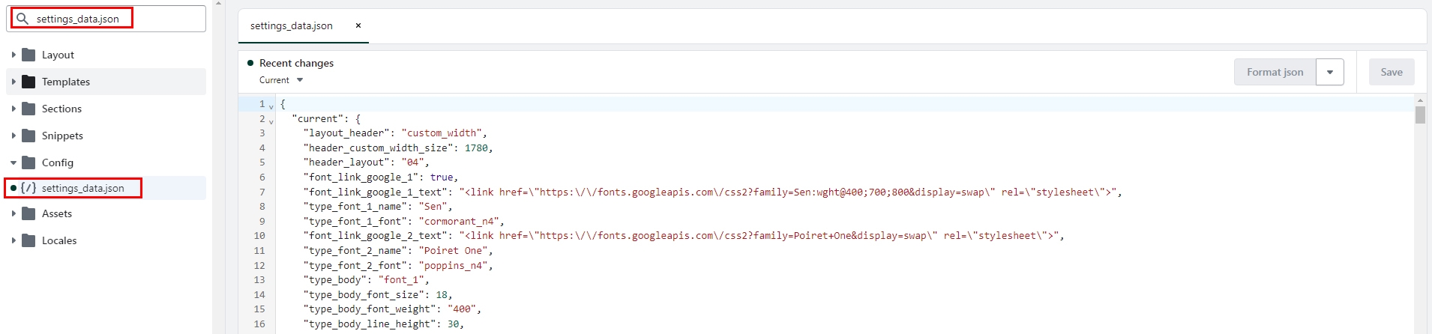The width and height of the screenshot is (1432, 334).
Task: Click the search magnifier icon
Action: [22, 19]
